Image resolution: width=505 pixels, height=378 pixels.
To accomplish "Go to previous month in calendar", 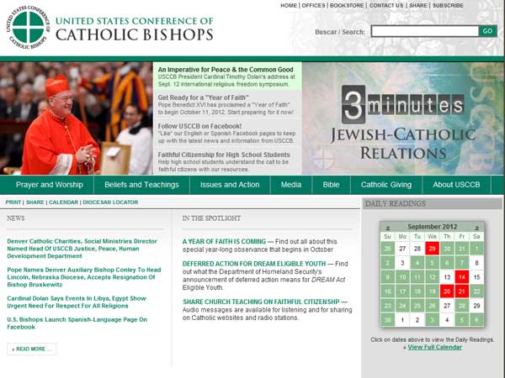I will (387, 228).
